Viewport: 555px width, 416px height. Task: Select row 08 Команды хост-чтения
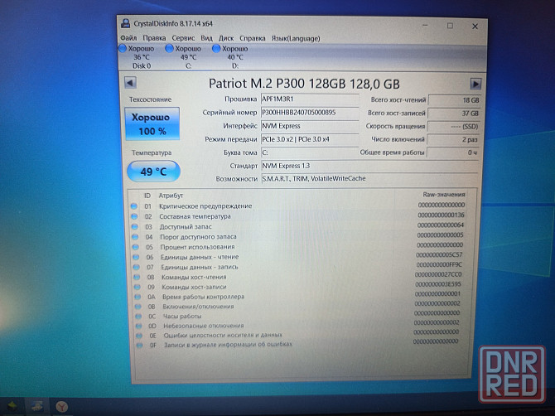click(x=297, y=277)
